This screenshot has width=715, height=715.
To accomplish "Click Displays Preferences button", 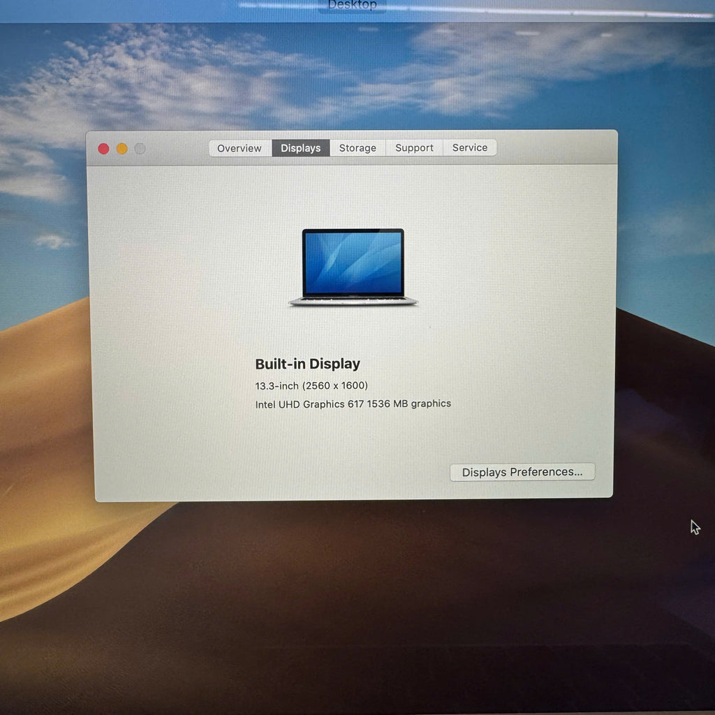I will click(x=522, y=472).
